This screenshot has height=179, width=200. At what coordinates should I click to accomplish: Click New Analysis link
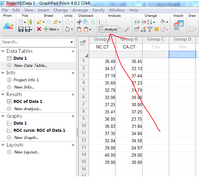[28, 109]
